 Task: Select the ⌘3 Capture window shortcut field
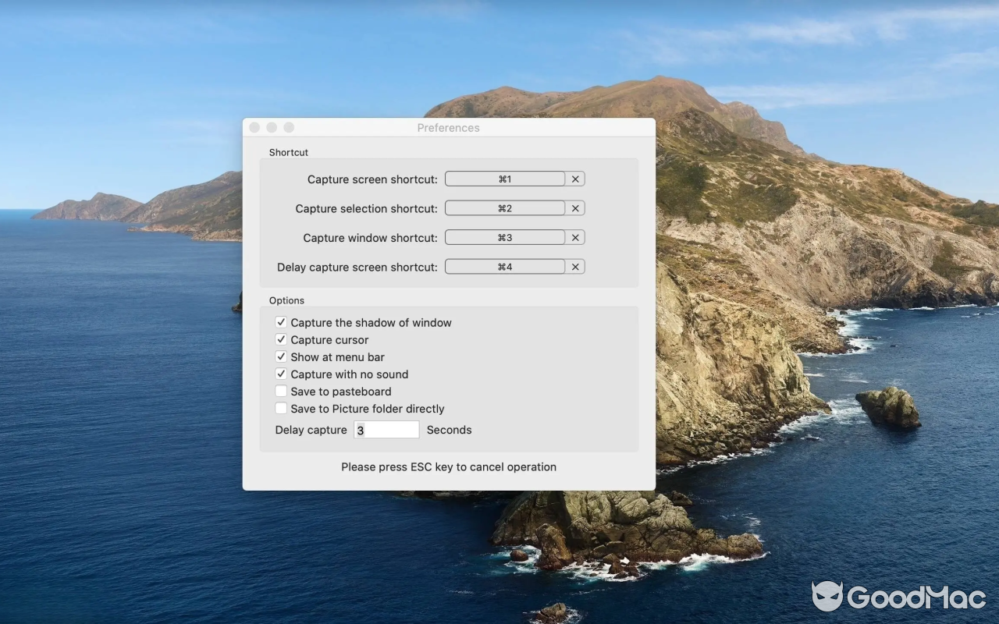pos(504,237)
